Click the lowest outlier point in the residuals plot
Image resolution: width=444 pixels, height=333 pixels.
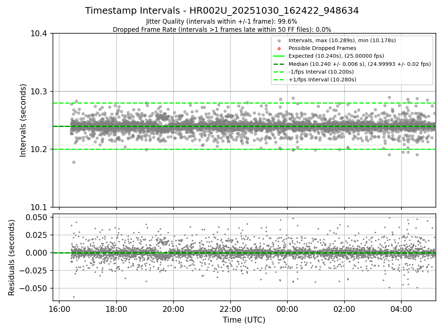click(74, 297)
